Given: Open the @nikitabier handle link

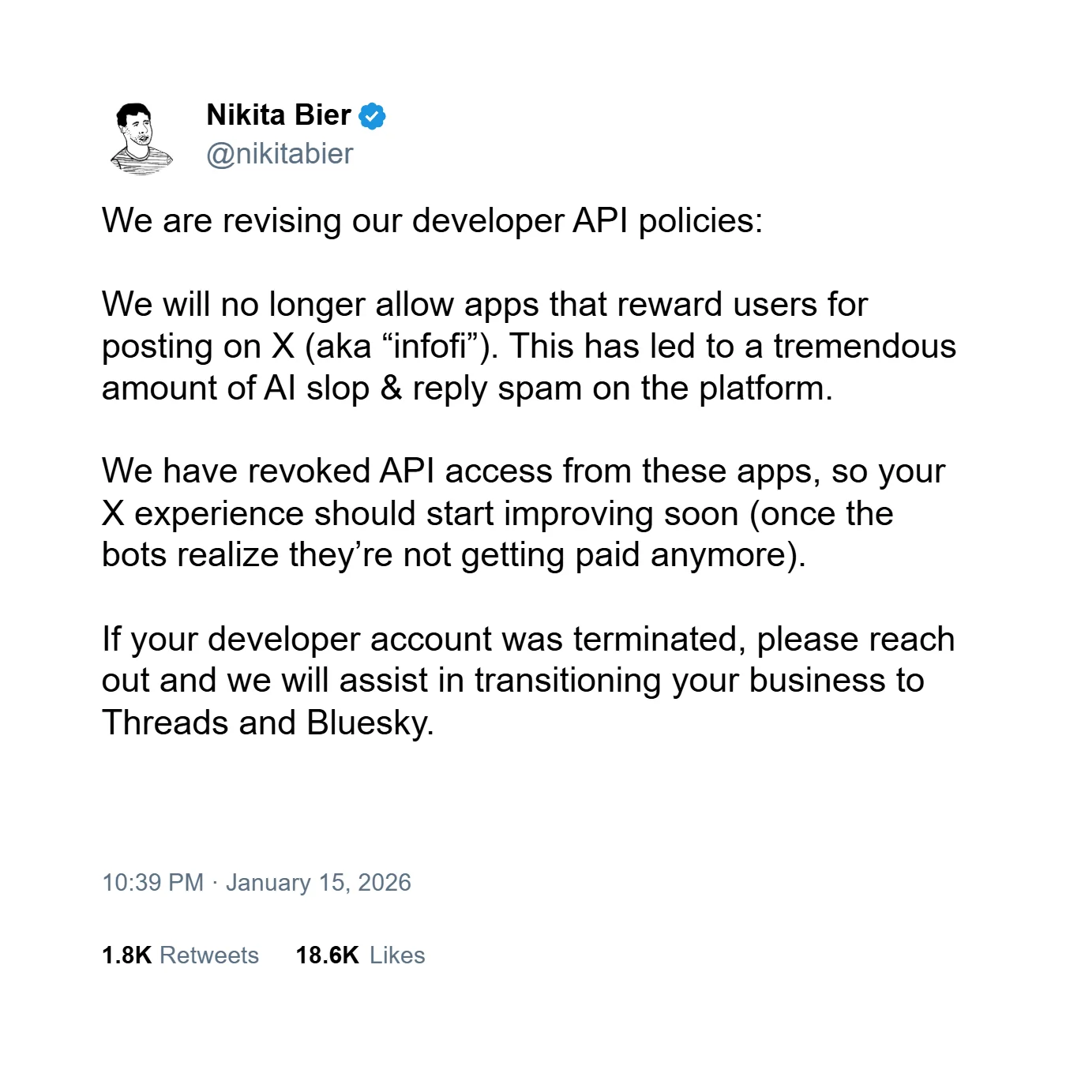Looking at the screenshot, I should point(280,154).
